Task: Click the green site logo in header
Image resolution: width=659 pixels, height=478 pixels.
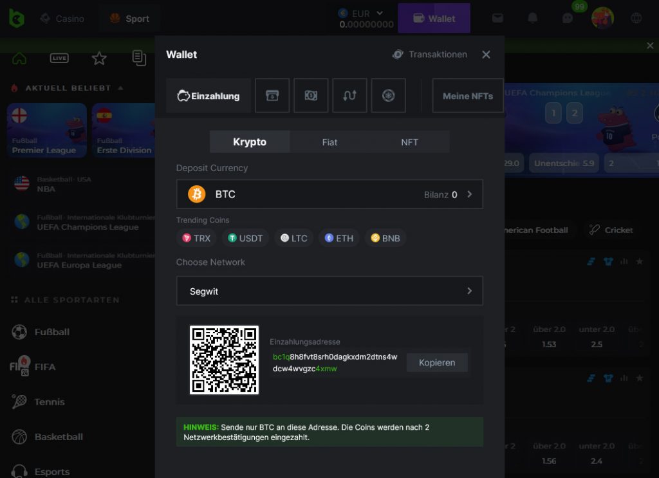Action: click(16, 18)
